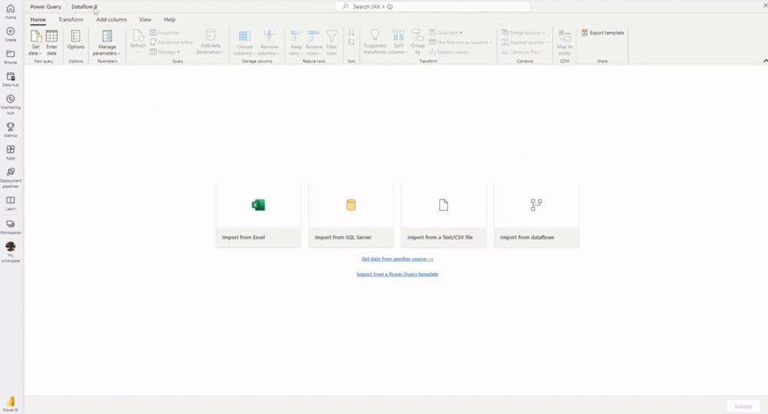This screenshot has width=768, height=414.
Task: Open the View ribbon tab
Action: pyautogui.click(x=145, y=20)
